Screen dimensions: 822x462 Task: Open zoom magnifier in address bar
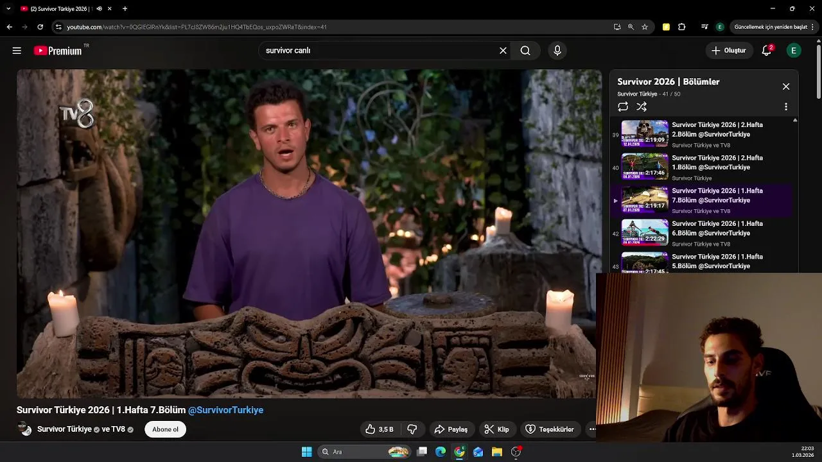click(x=631, y=27)
